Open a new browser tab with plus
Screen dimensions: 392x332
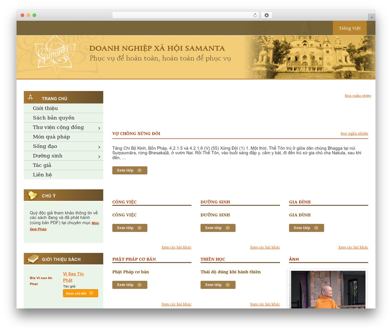pyautogui.click(x=371, y=17)
